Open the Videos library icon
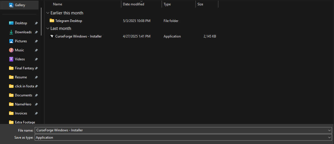This screenshot has width=334, height=144. tap(11, 59)
